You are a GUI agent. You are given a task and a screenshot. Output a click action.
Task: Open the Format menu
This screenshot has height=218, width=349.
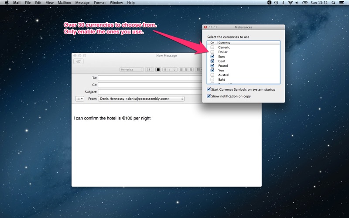[x=99, y=3]
